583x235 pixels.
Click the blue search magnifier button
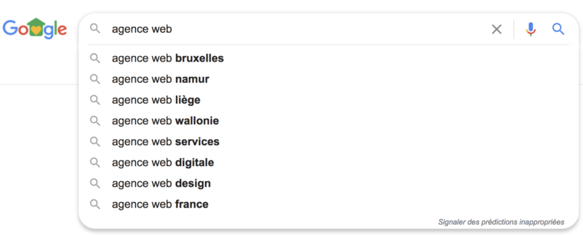tap(558, 28)
